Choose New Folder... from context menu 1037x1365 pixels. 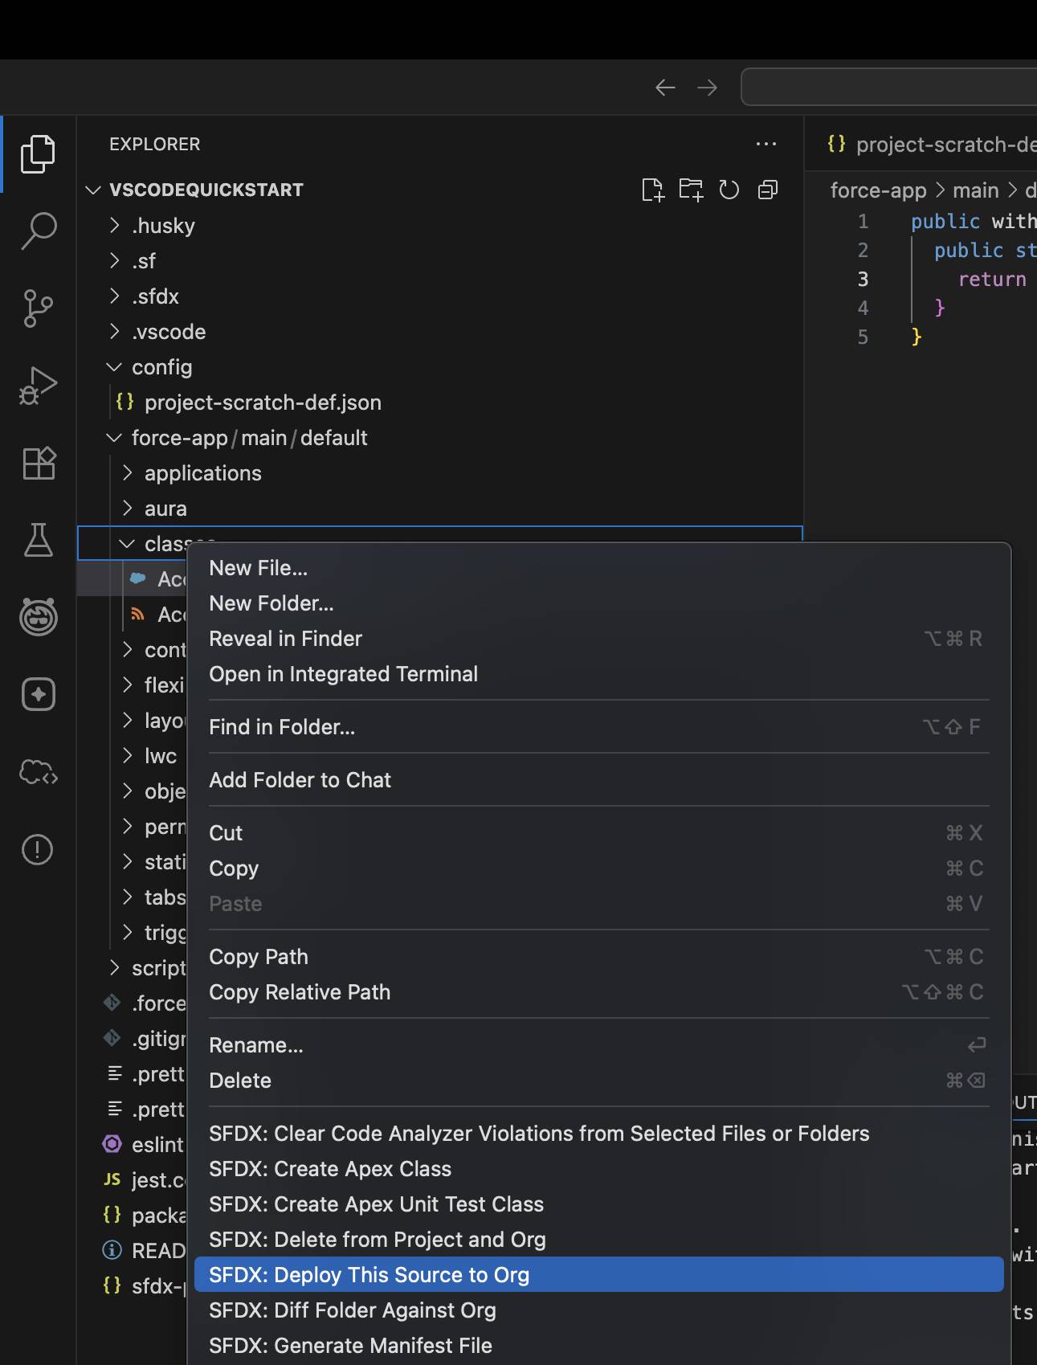coord(598,603)
